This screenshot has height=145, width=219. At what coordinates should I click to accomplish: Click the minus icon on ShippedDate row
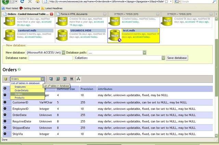coord(5,128)
